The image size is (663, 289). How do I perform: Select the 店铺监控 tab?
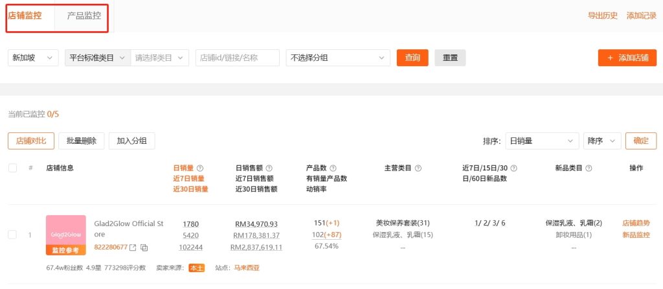[25, 16]
